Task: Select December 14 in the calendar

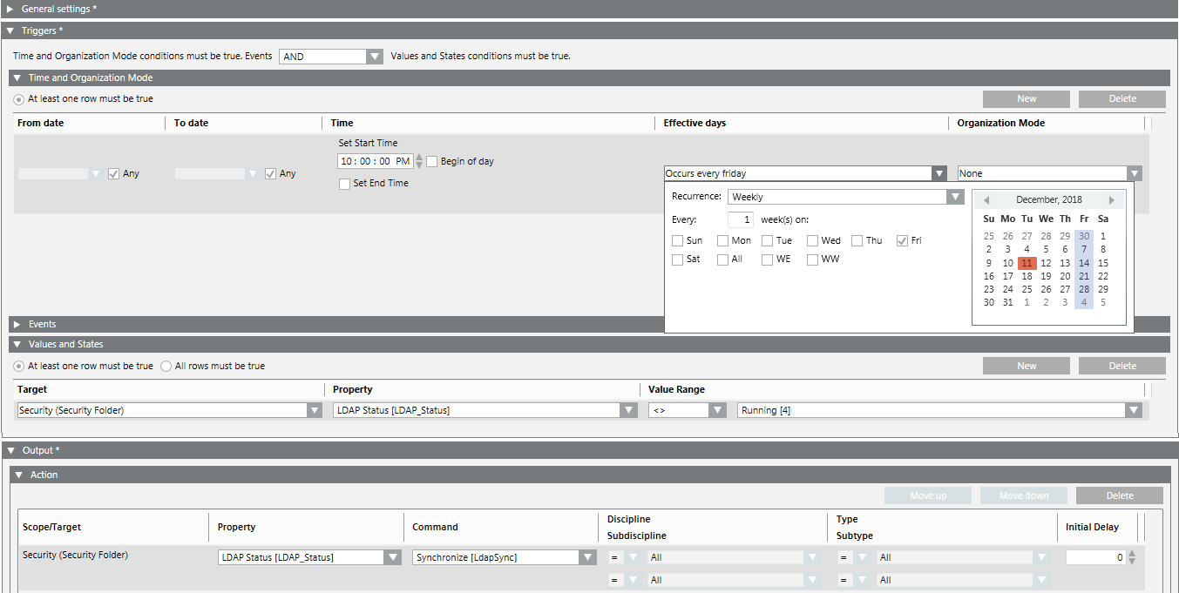Action: pyautogui.click(x=1083, y=263)
